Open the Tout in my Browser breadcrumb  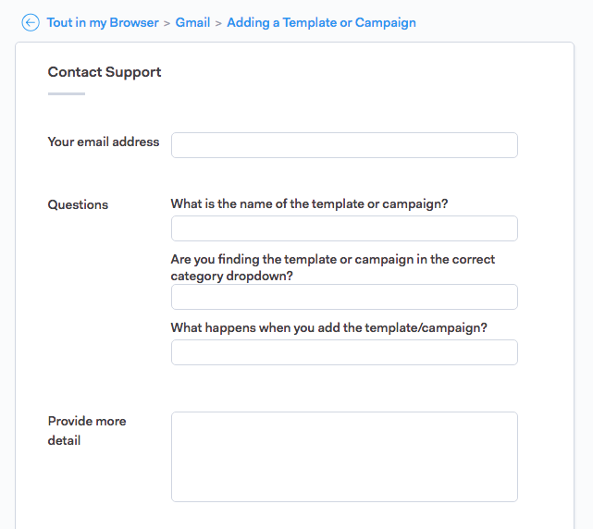point(103,22)
